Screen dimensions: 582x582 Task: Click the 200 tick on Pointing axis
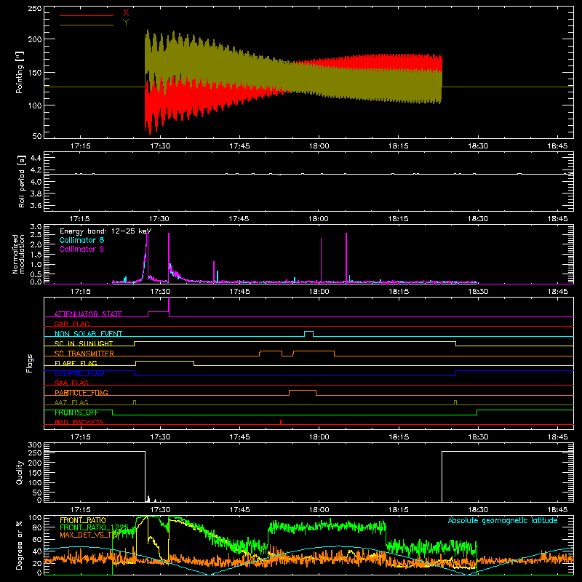click(x=34, y=39)
